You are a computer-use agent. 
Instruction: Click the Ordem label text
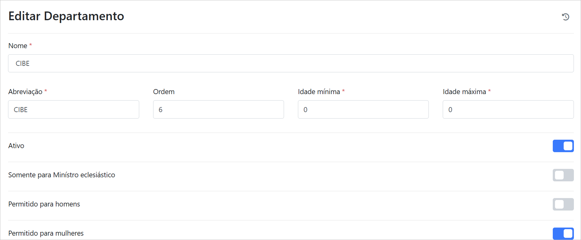coord(164,92)
